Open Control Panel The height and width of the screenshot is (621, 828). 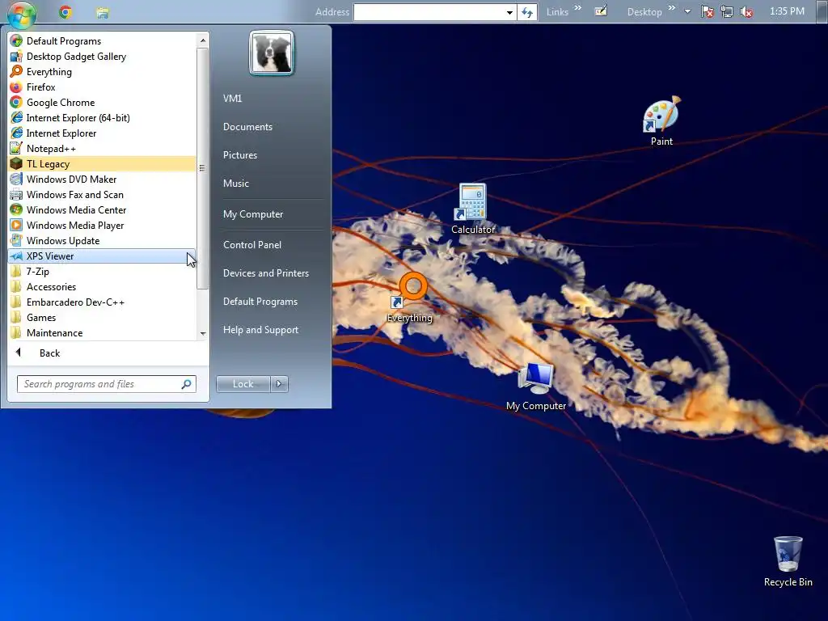(x=252, y=245)
